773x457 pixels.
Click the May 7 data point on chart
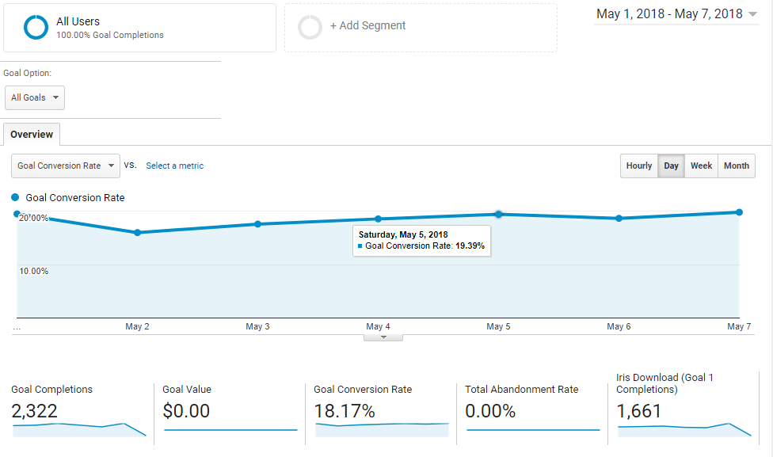(x=739, y=212)
